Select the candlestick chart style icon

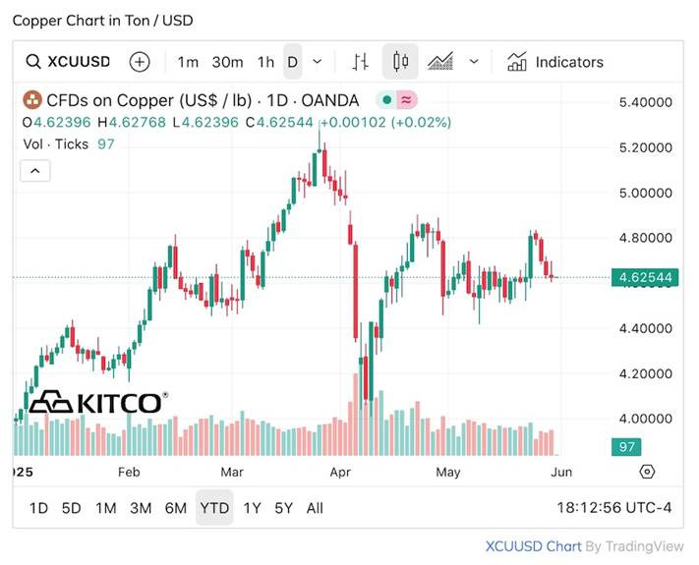pos(399,62)
